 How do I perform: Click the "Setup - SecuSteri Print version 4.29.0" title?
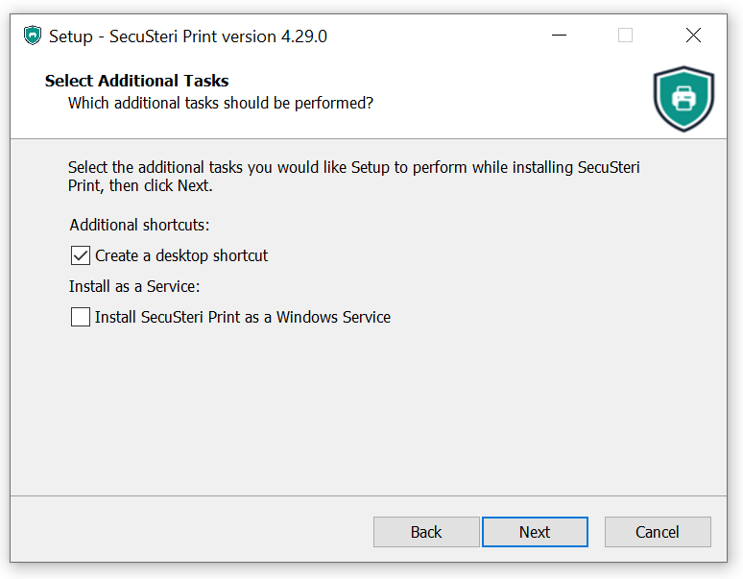[x=188, y=36]
